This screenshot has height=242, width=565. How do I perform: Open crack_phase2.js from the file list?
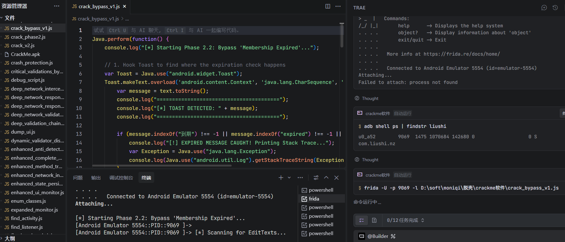pyautogui.click(x=28, y=37)
